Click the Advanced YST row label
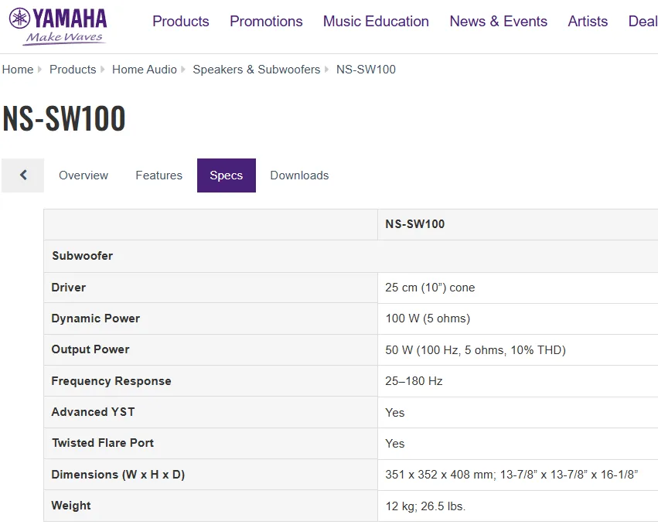658x528 pixels. coord(93,412)
